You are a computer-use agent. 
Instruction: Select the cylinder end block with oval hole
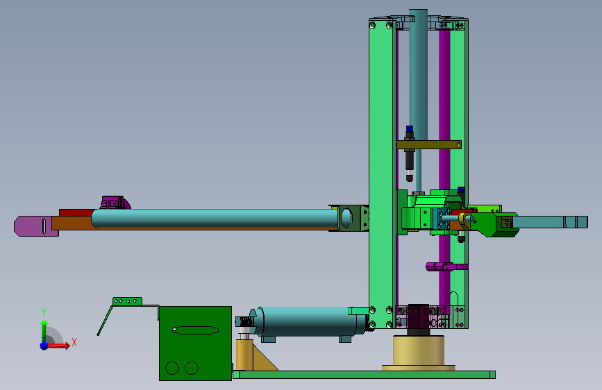click(x=352, y=218)
